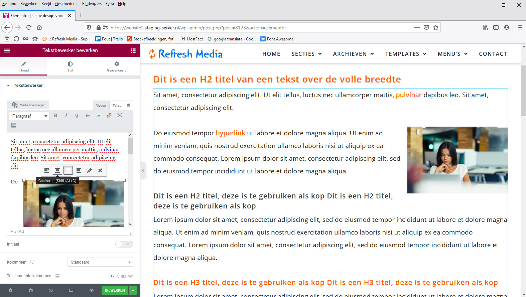Open the Elementor widgets grid icon
The width and height of the screenshot is (526, 297).
(x=133, y=50)
